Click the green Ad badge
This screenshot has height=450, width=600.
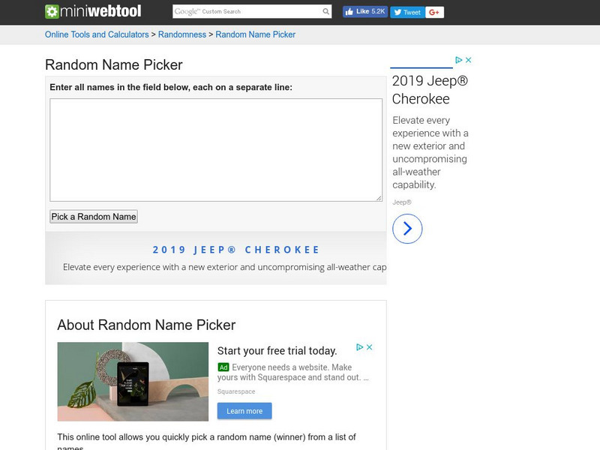(x=223, y=367)
